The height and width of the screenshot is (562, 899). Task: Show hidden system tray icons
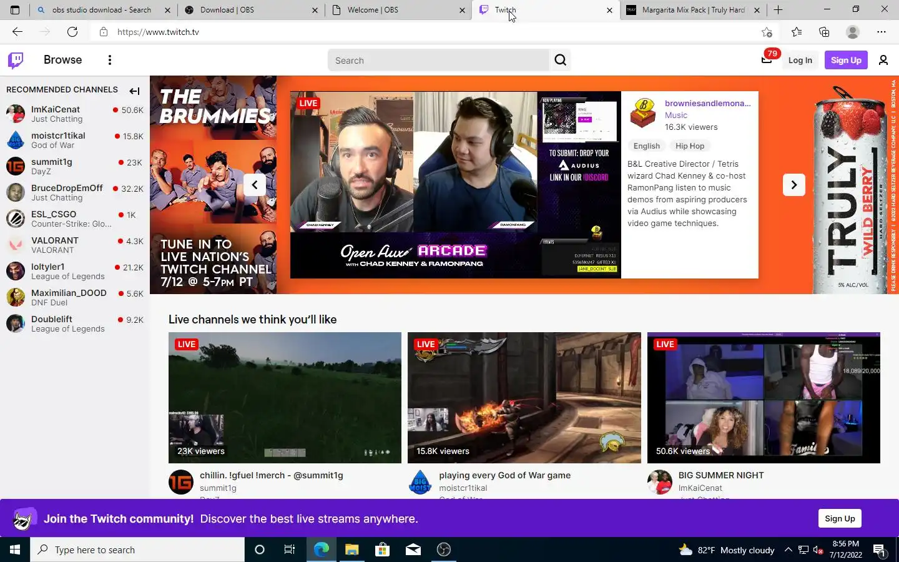pyautogui.click(x=788, y=550)
